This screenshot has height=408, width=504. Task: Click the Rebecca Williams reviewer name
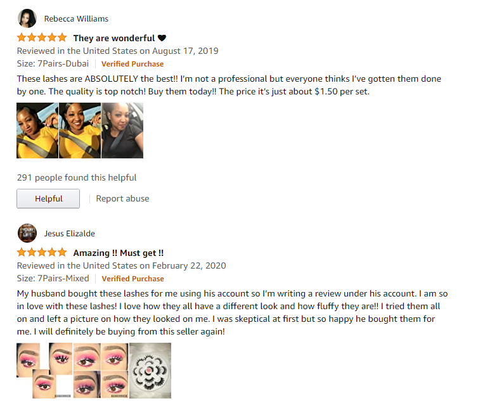[76, 18]
